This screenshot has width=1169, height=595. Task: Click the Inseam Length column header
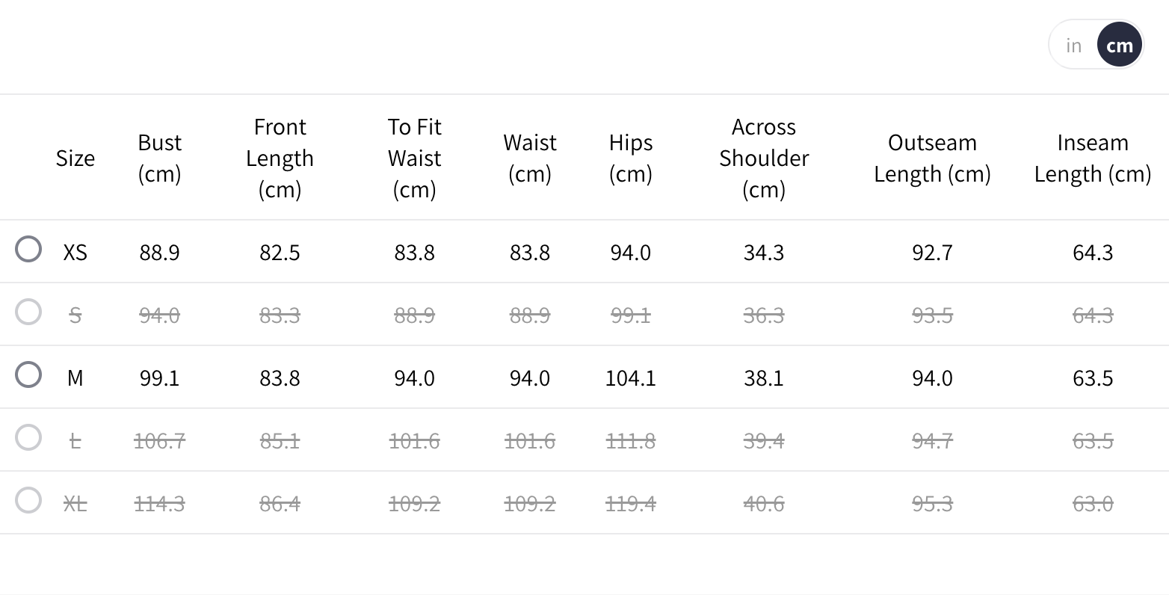point(1093,158)
